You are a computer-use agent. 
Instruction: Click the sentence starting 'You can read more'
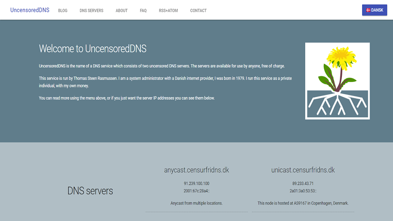(x=127, y=98)
